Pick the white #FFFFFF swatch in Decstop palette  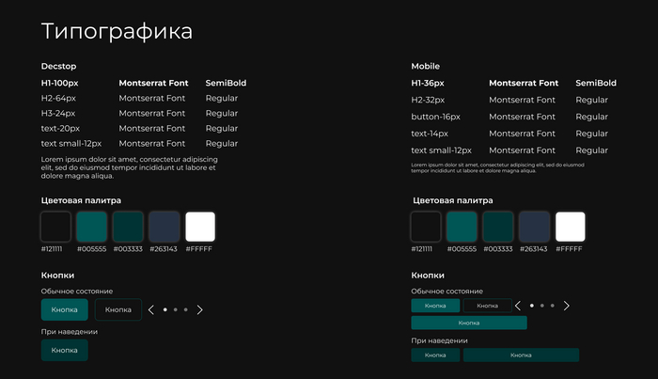click(200, 227)
